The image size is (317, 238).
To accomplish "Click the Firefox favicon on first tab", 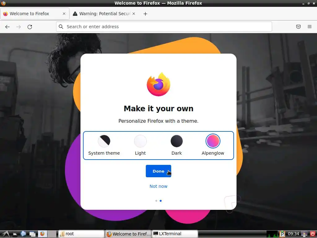I will click(6, 14).
